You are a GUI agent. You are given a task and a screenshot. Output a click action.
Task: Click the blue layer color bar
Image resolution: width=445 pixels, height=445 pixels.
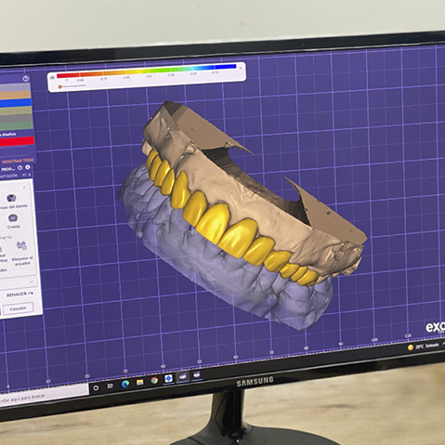pos(16,103)
